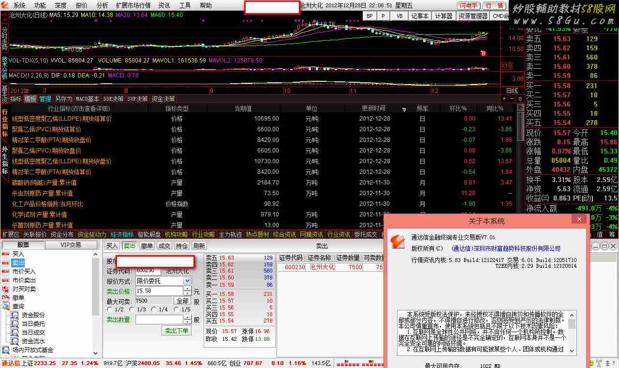Click the 卖出价格 input field
The height and width of the screenshot is (368, 619).
pos(159,291)
